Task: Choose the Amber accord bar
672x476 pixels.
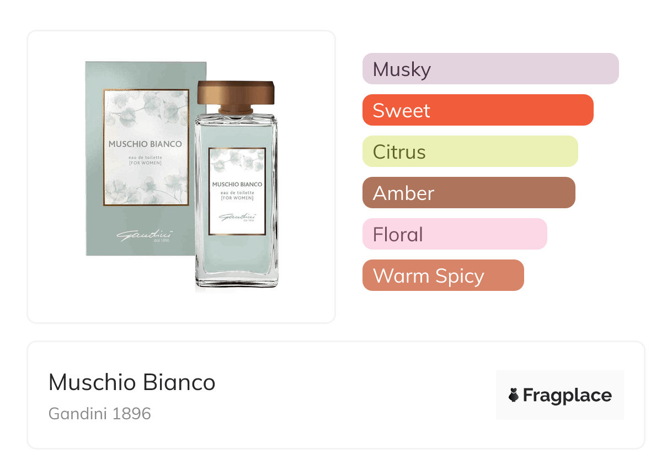Action: (468, 193)
